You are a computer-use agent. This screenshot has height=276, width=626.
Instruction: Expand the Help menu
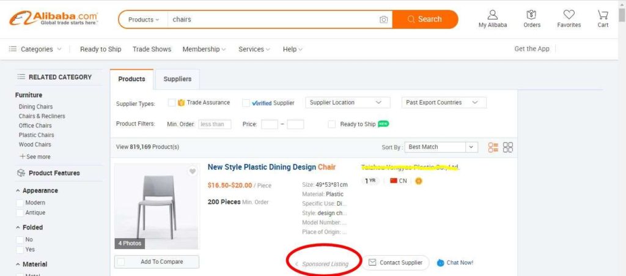pyautogui.click(x=293, y=49)
